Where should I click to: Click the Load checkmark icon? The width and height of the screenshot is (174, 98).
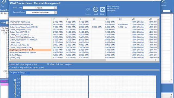point(95,10)
